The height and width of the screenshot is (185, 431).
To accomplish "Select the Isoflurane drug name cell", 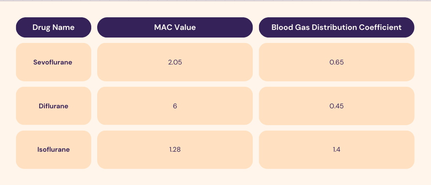I will 54,149.
